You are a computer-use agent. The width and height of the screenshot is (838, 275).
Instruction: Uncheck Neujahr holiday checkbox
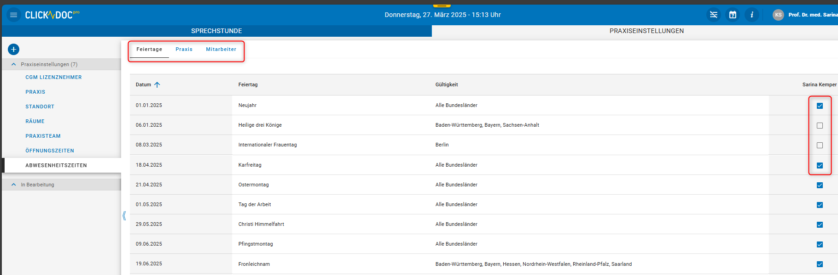(820, 106)
